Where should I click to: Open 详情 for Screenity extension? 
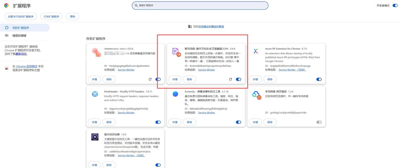175,122
